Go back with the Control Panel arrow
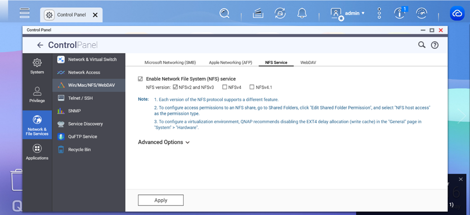 40,45
